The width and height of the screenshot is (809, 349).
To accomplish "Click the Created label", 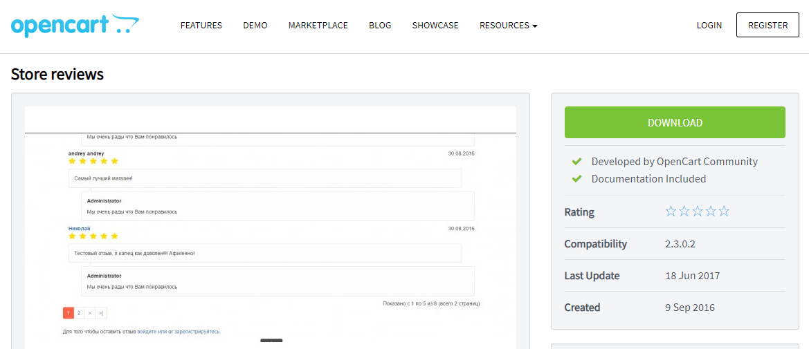I will tap(583, 308).
